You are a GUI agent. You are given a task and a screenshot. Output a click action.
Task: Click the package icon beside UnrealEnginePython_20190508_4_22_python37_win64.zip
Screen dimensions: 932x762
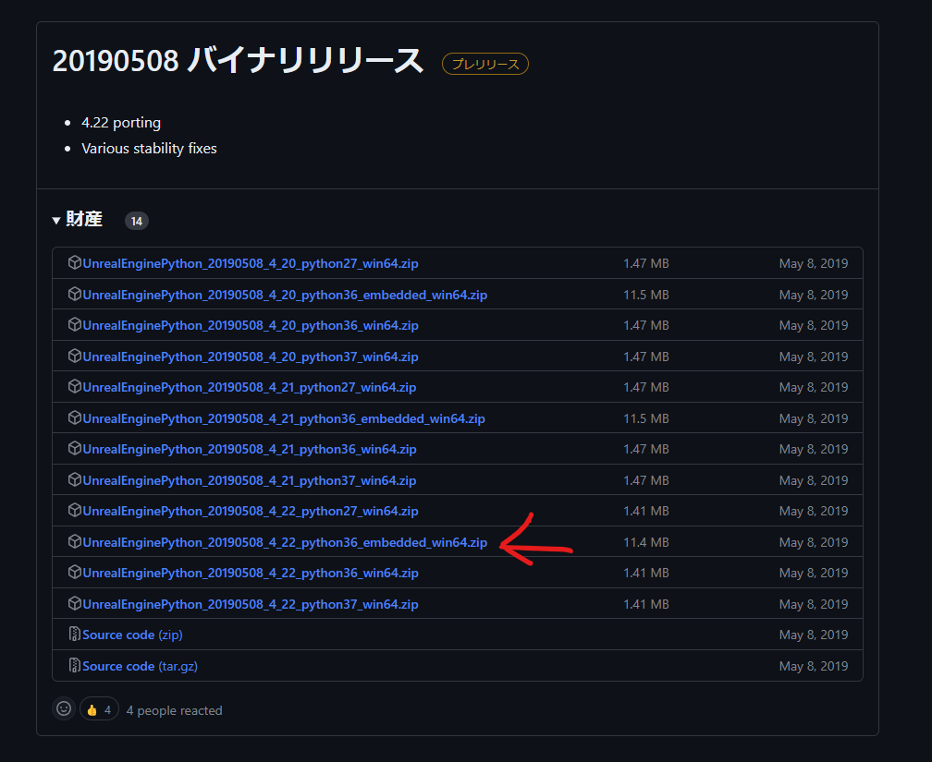[x=74, y=604]
